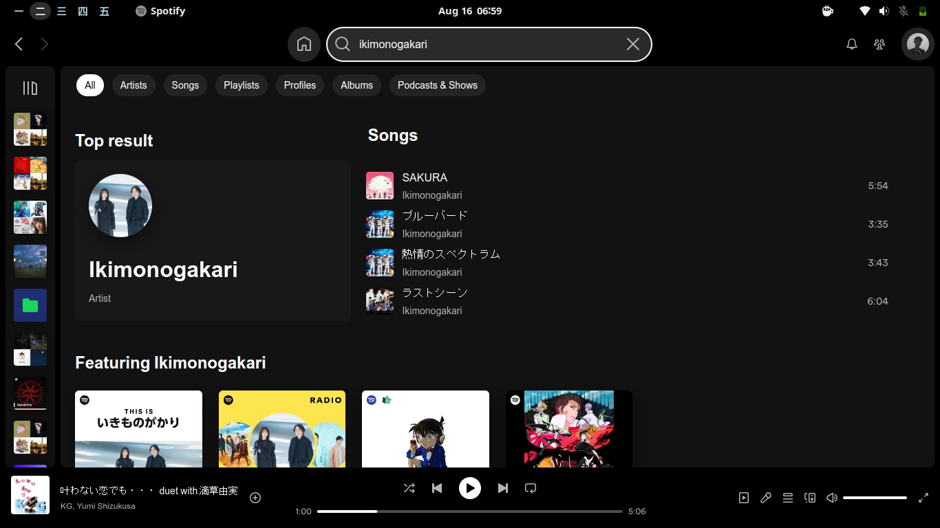Filter results by Artists
Image resolution: width=940 pixels, height=528 pixels.
133,85
